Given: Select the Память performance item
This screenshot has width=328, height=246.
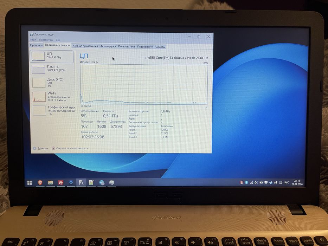Looking at the screenshot, I should coord(52,69).
